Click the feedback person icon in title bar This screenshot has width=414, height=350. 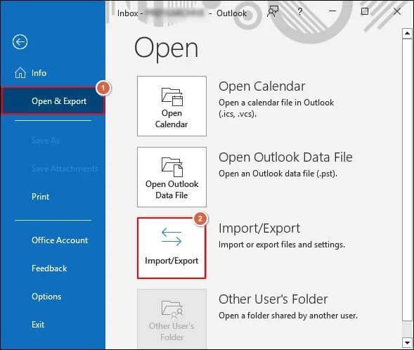[x=273, y=12]
